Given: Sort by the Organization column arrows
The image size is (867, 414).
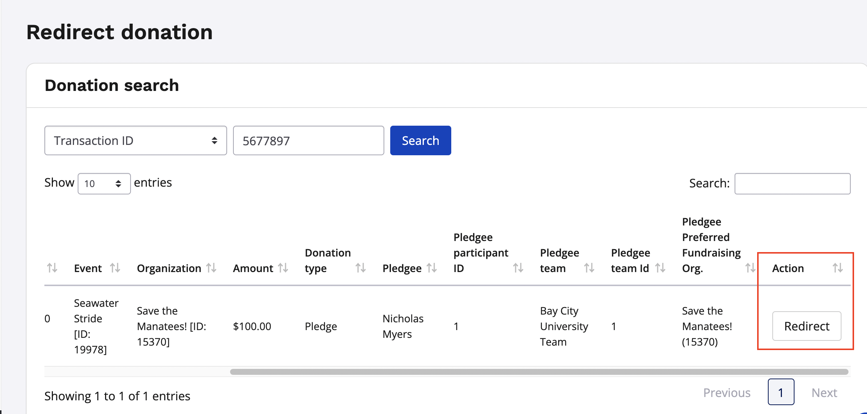Looking at the screenshot, I should (211, 268).
